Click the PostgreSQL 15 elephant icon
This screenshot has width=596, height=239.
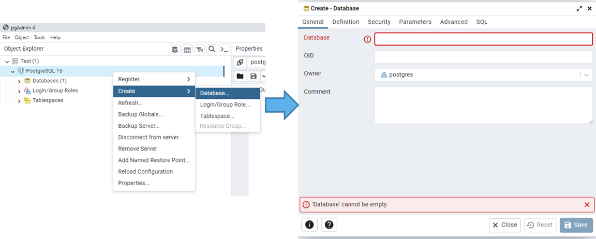pos(21,71)
